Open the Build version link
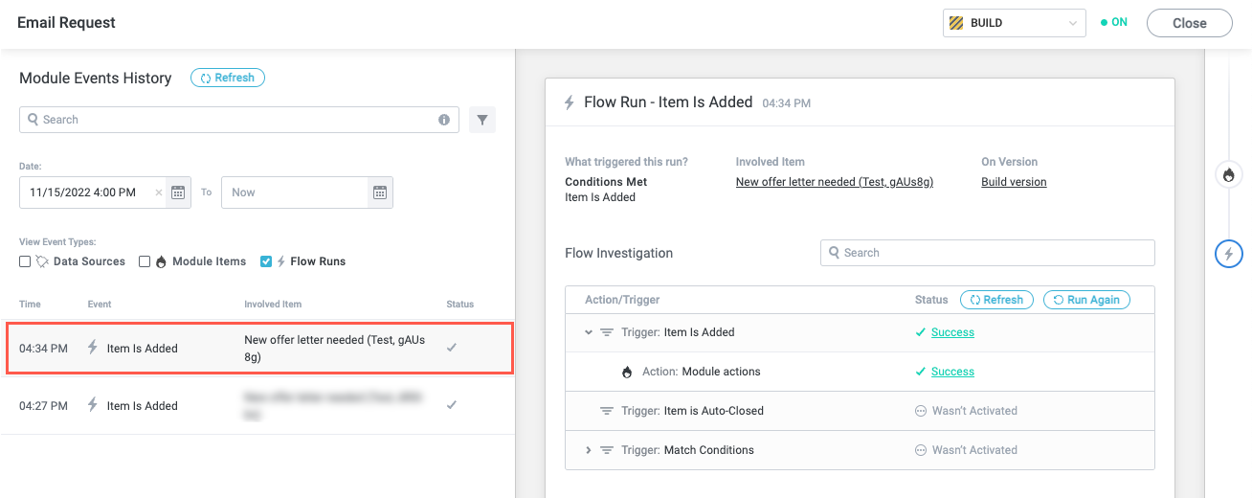The height and width of the screenshot is (498, 1252). (x=1014, y=182)
